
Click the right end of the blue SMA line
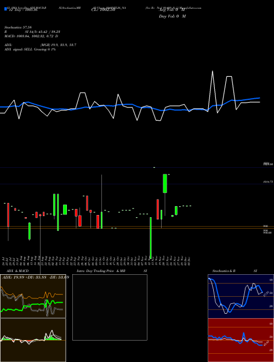[259, 98]
